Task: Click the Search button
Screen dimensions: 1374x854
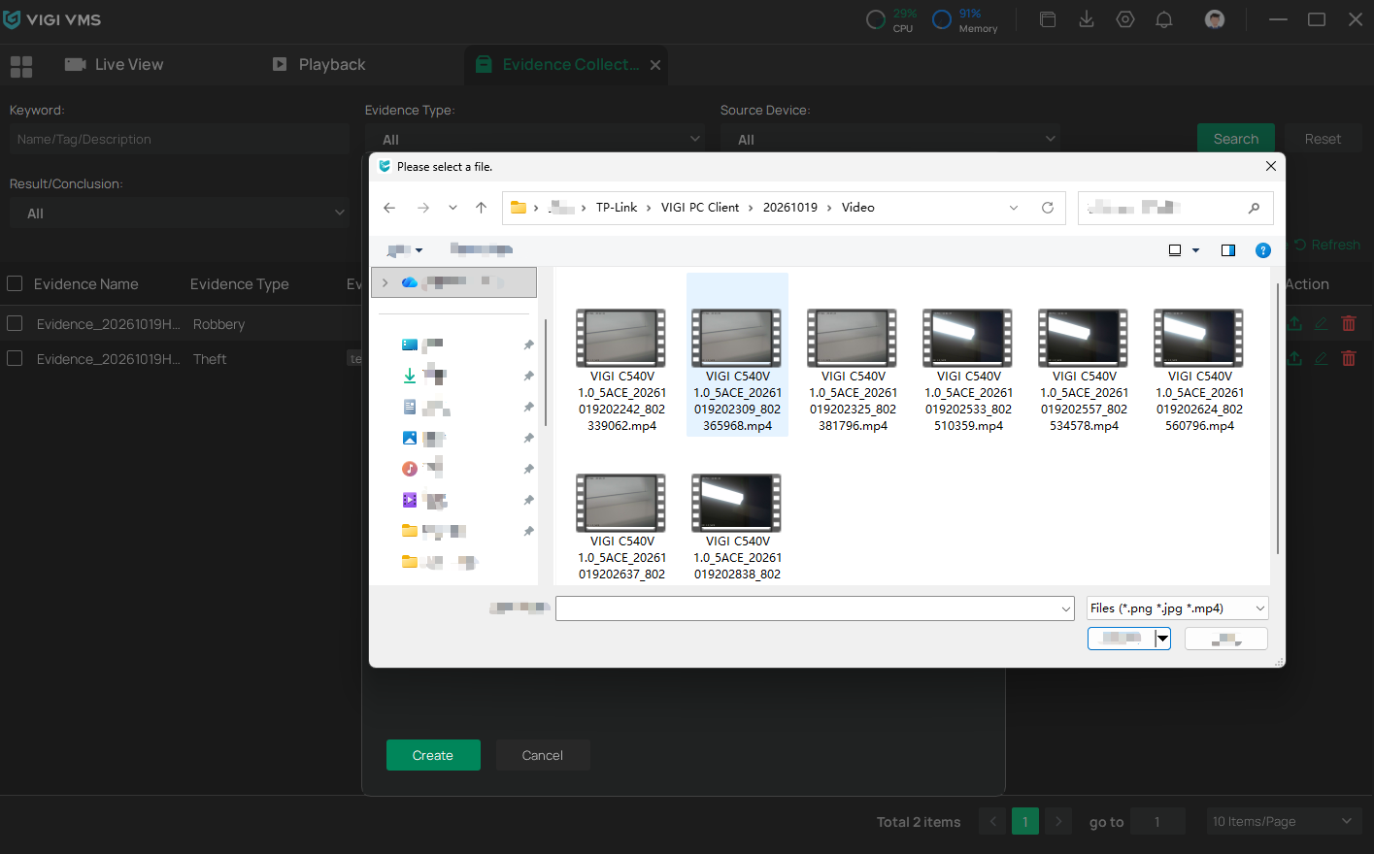Action: click(1236, 139)
